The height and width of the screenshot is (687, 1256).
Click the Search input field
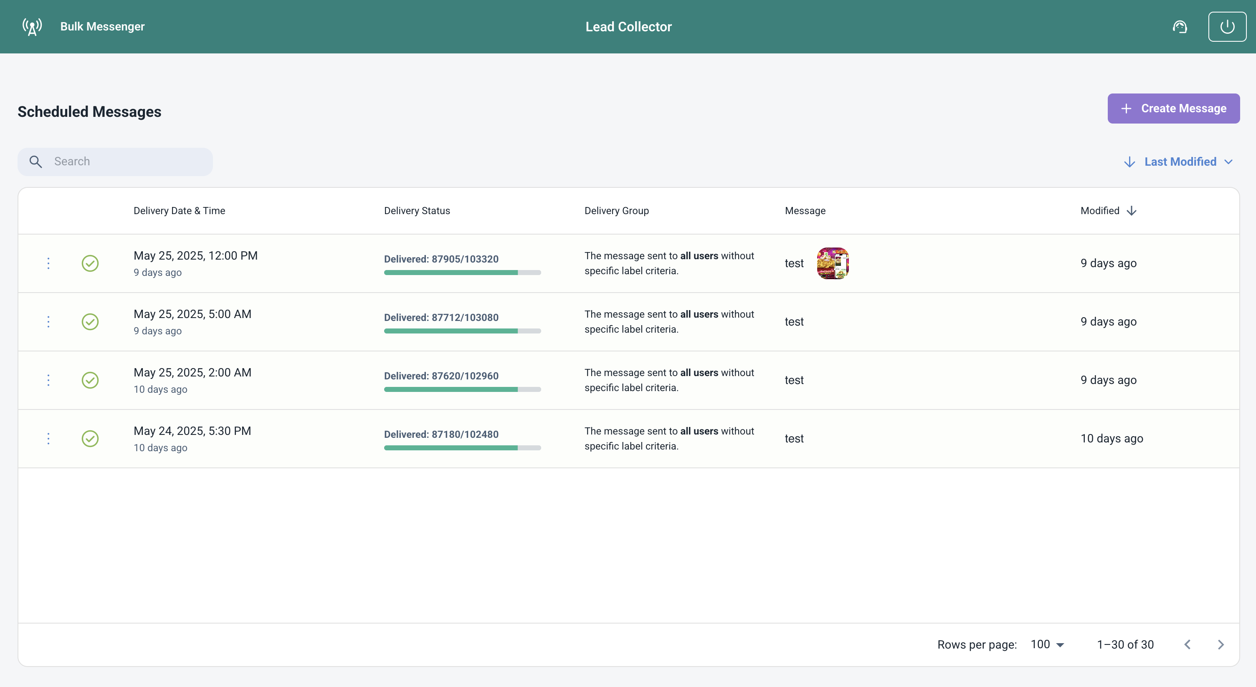coord(115,161)
